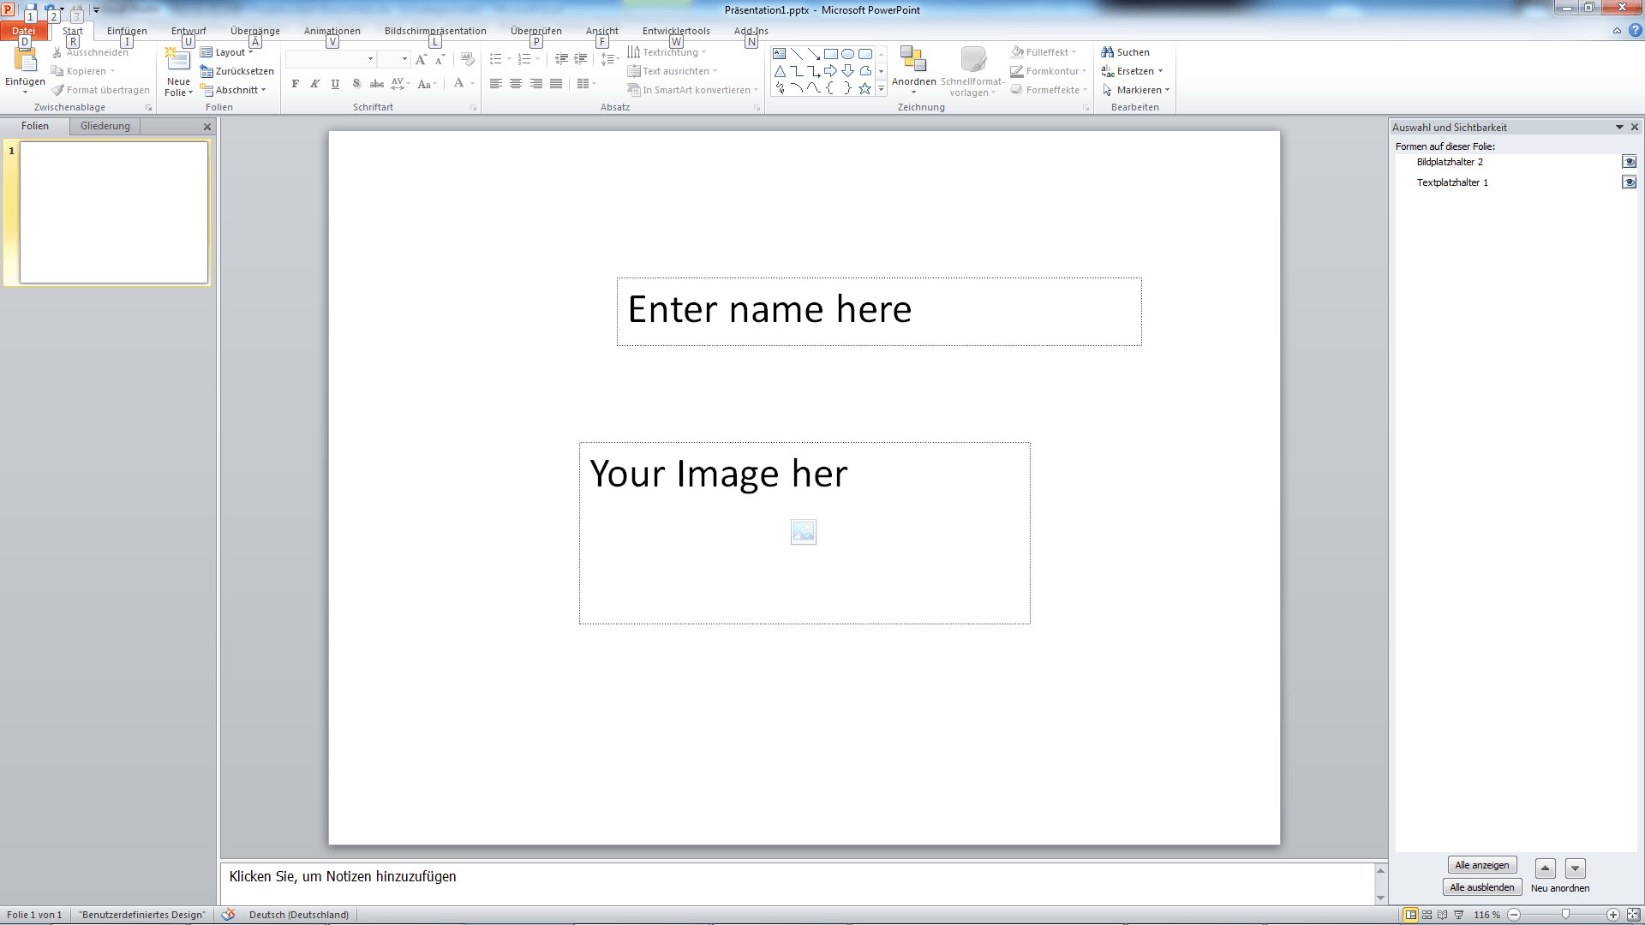
Task: Click Alle ausblenden button
Action: (1482, 887)
